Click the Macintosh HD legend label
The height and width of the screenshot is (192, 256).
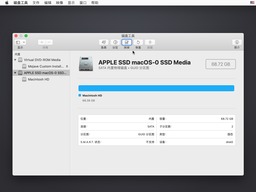[x=92, y=95]
